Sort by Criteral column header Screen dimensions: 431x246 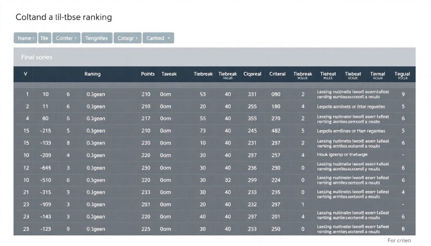(277, 74)
